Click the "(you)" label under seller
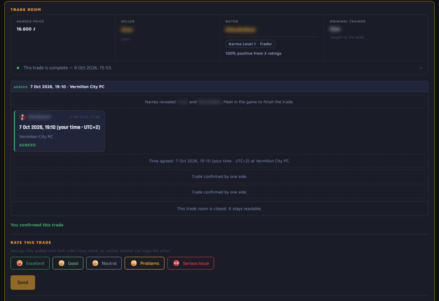The image size is (439, 301). click(126, 39)
